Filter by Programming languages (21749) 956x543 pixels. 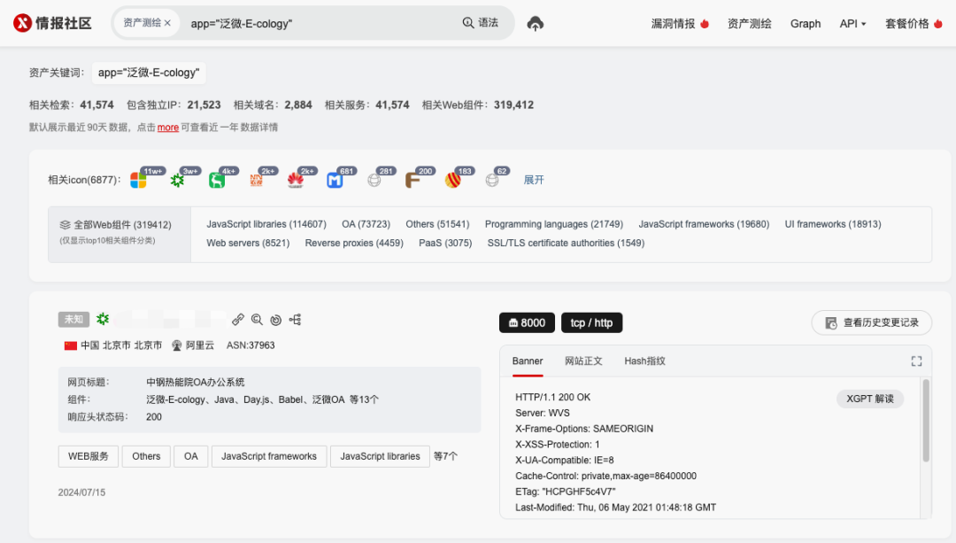(553, 224)
